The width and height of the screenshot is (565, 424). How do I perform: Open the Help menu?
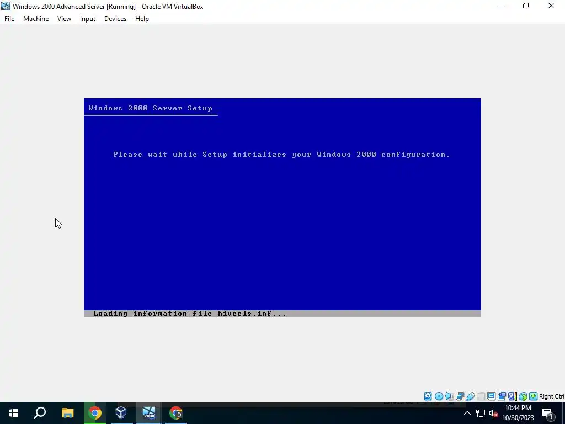(142, 19)
